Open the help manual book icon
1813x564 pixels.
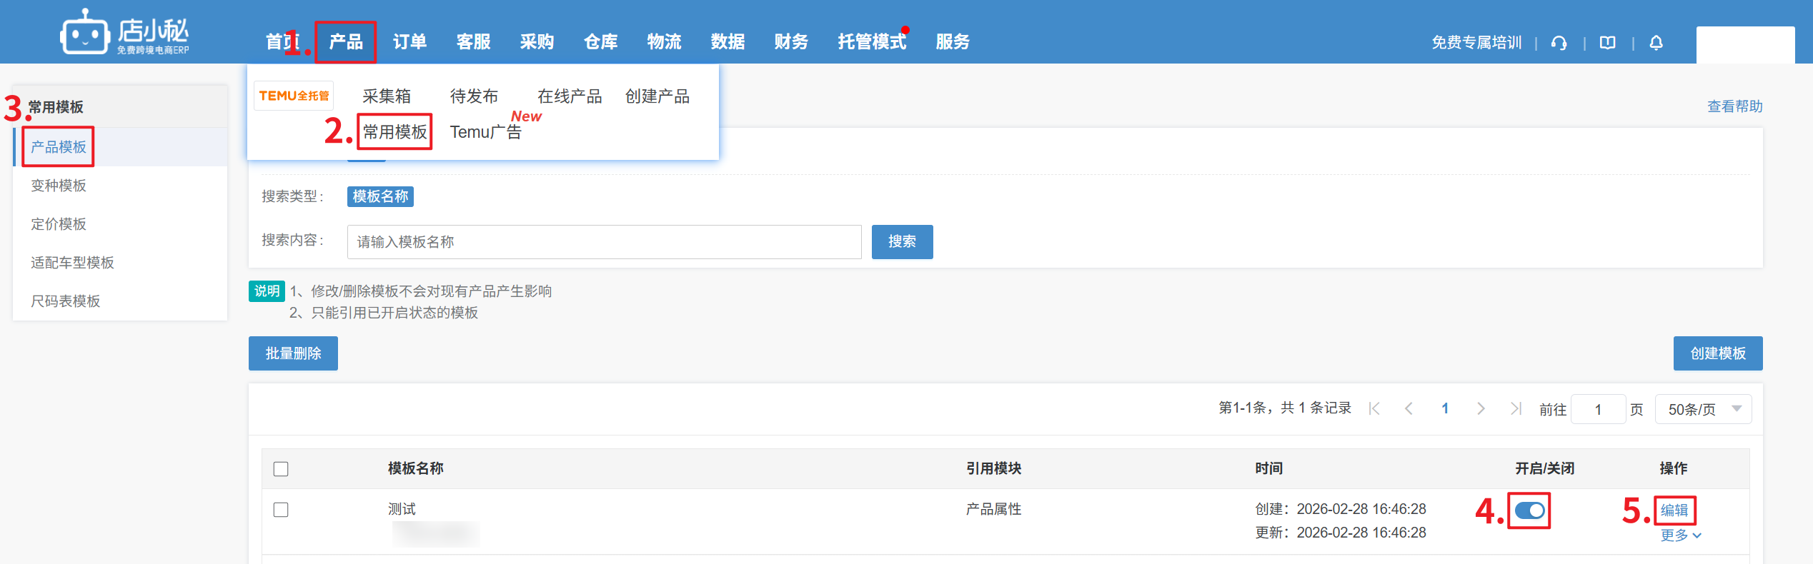pos(1607,43)
